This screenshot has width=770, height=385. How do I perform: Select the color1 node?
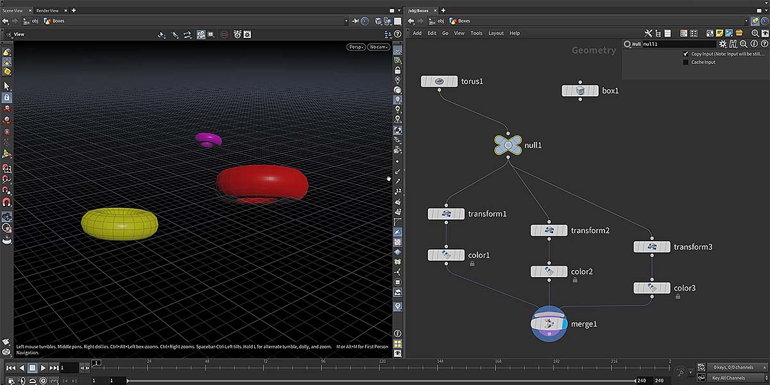point(446,255)
